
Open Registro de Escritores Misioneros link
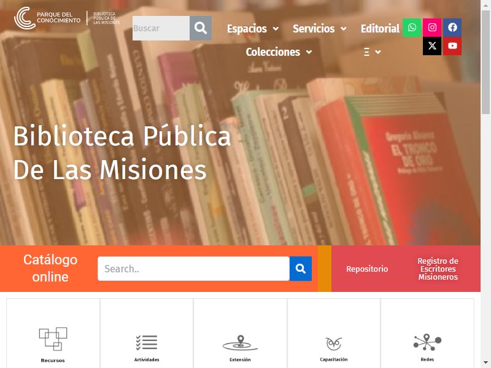point(438,269)
